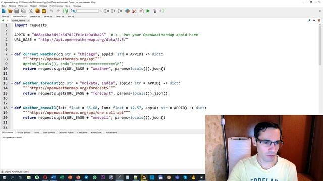Viewport: 323px width, 181px height.
Task: Open the editor tab options chevron
Action: (314, 20)
